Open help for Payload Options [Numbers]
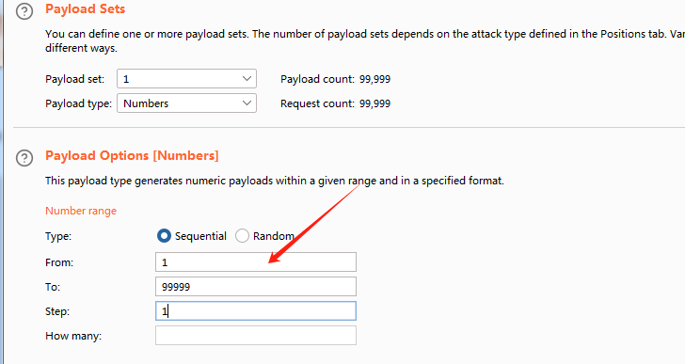The image size is (685, 364). [x=24, y=158]
